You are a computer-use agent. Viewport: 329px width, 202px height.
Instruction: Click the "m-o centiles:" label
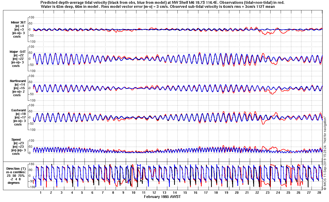(x=16, y=172)
